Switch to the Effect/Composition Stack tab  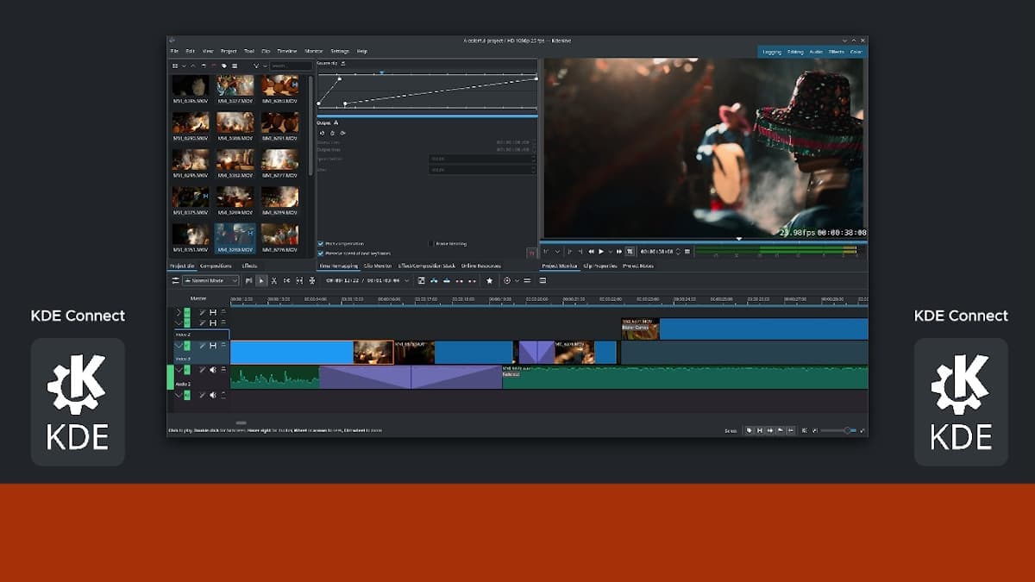[x=426, y=266]
